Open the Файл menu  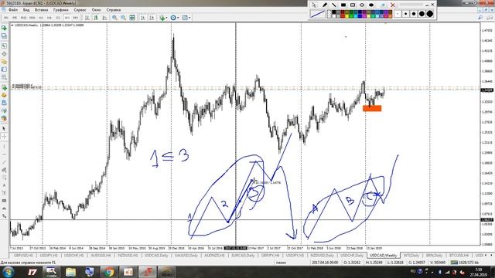click(13, 10)
